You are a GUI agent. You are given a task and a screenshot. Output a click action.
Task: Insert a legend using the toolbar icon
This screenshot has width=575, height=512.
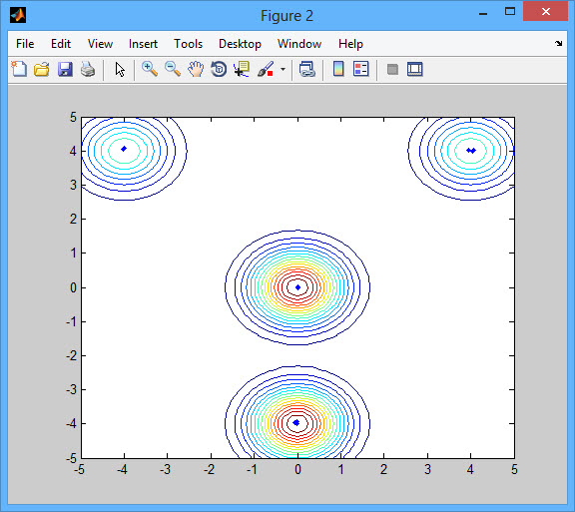coord(360,69)
